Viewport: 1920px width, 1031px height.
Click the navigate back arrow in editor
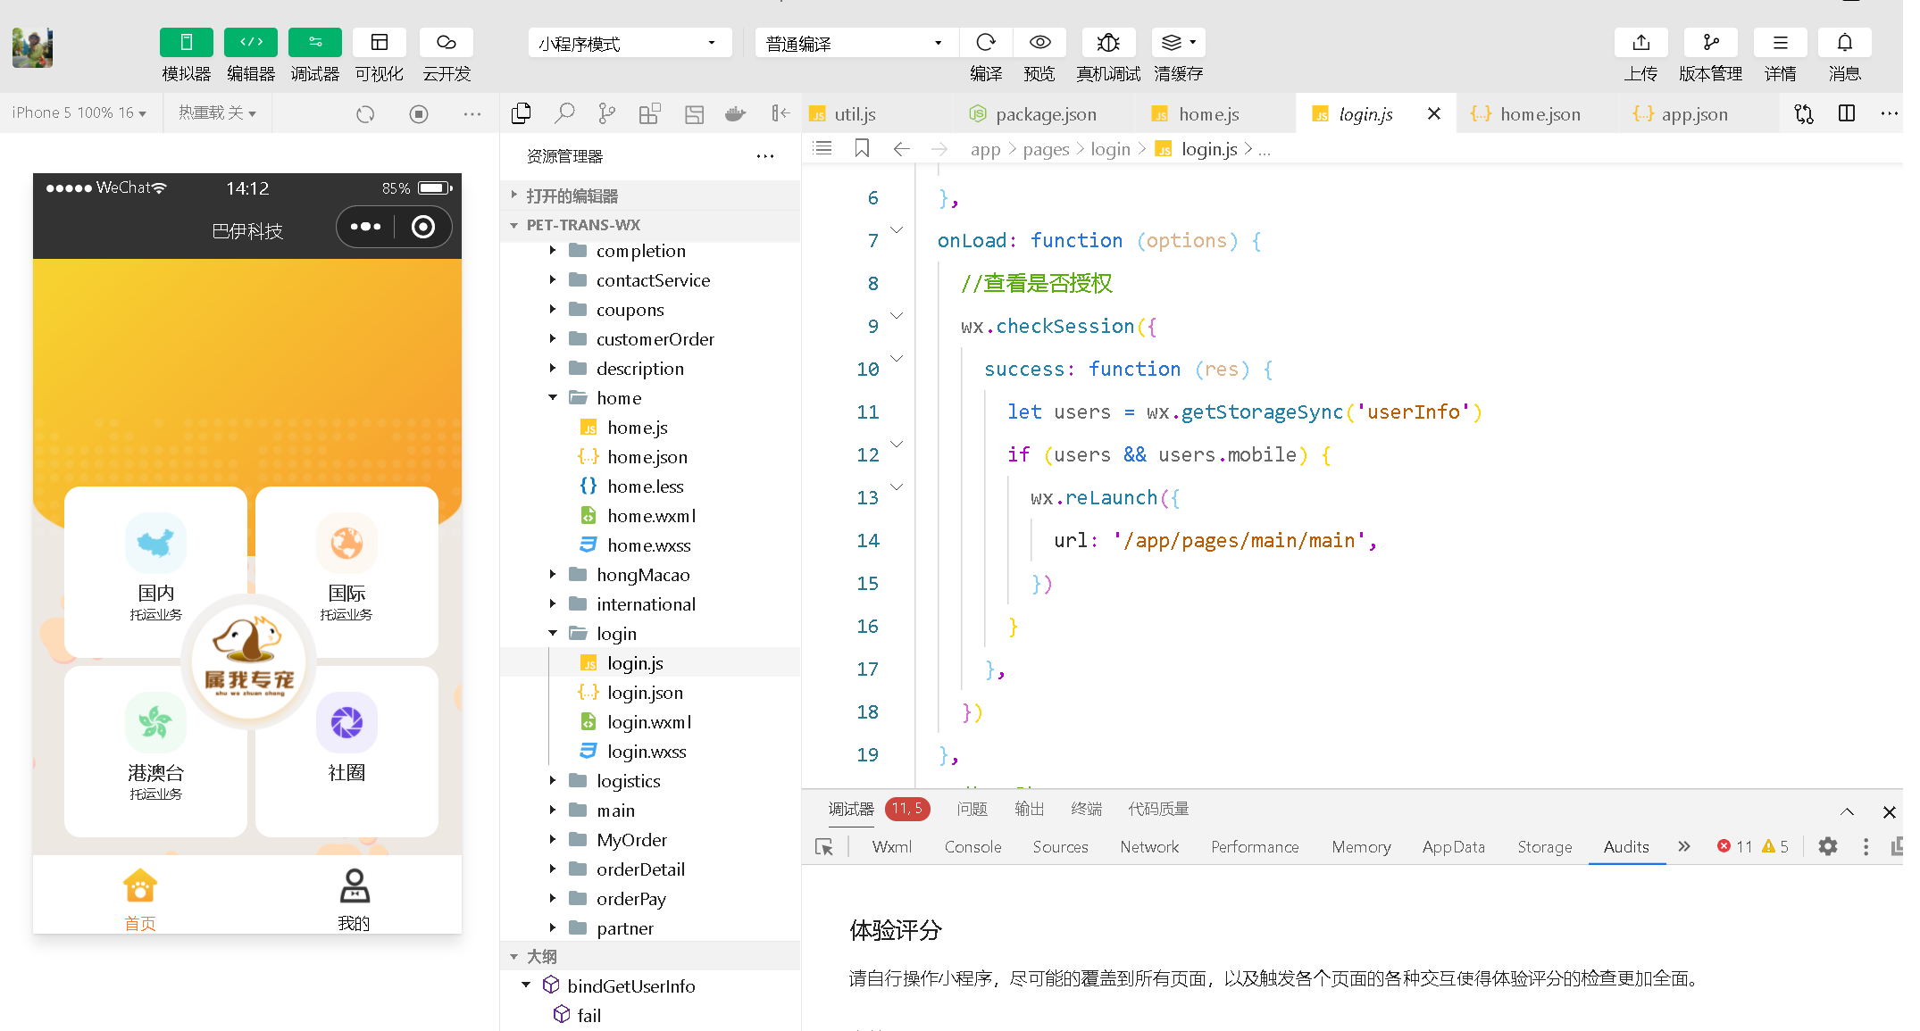pyautogui.click(x=902, y=148)
